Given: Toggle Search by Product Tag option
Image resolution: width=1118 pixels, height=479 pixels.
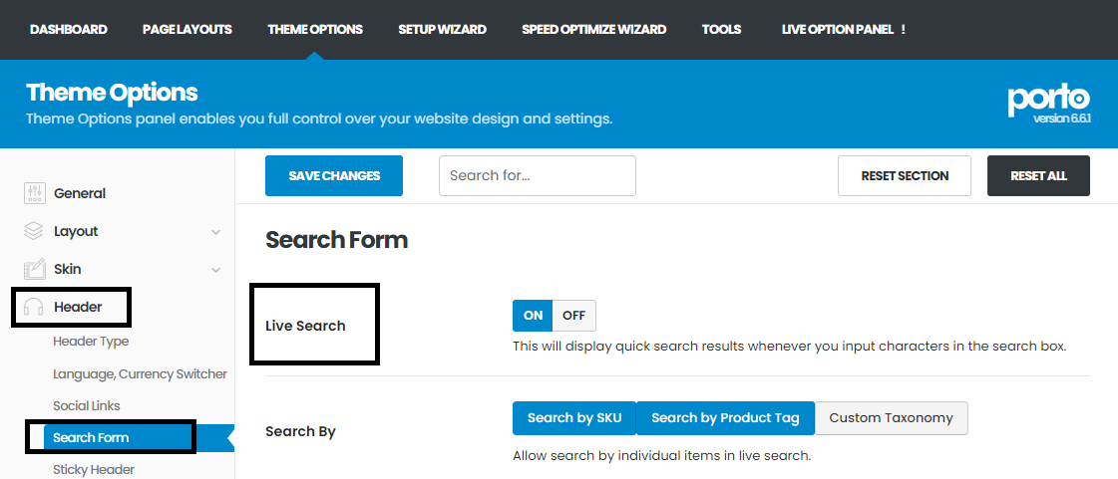Looking at the screenshot, I should click(725, 418).
